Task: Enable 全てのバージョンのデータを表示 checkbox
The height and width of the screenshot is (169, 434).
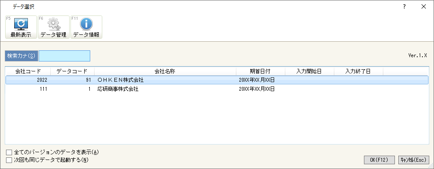Action: (x=9, y=152)
